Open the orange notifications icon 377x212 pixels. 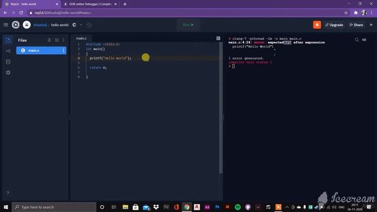(x=317, y=25)
